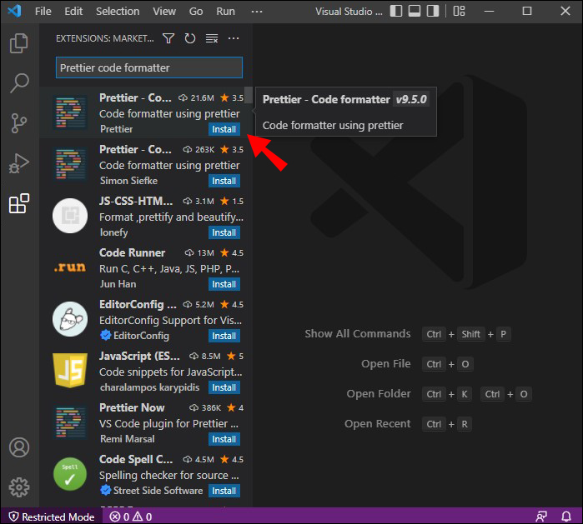Open Extensions panel more actions menu
The height and width of the screenshot is (524, 583).
(x=234, y=38)
